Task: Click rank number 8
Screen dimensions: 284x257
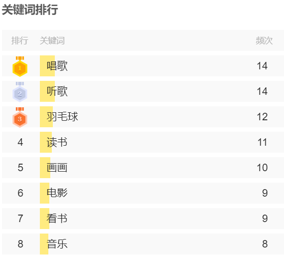Action: [x=20, y=244]
